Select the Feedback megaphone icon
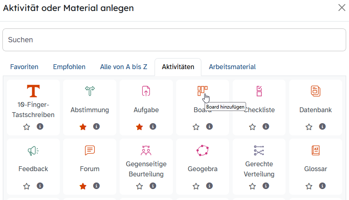The width and height of the screenshot is (349, 200). tap(33, 151)
